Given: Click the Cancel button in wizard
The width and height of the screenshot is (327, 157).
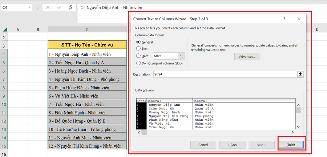Looking at the screenshot, I should [x=203, y=145].
